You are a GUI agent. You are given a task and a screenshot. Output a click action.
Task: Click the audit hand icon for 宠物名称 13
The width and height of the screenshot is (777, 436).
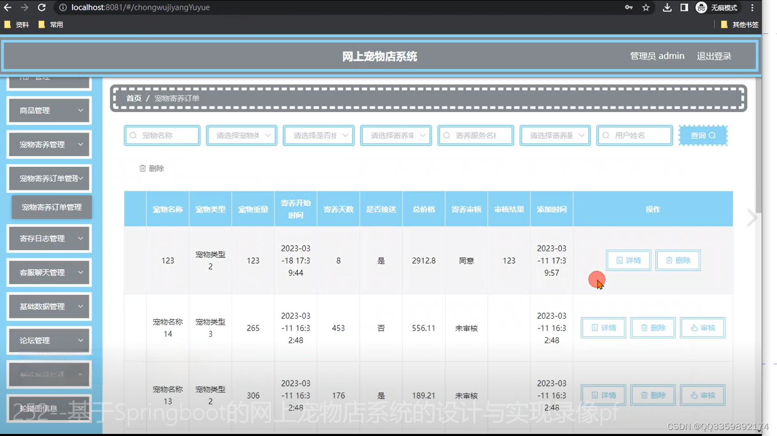point(694,396)
